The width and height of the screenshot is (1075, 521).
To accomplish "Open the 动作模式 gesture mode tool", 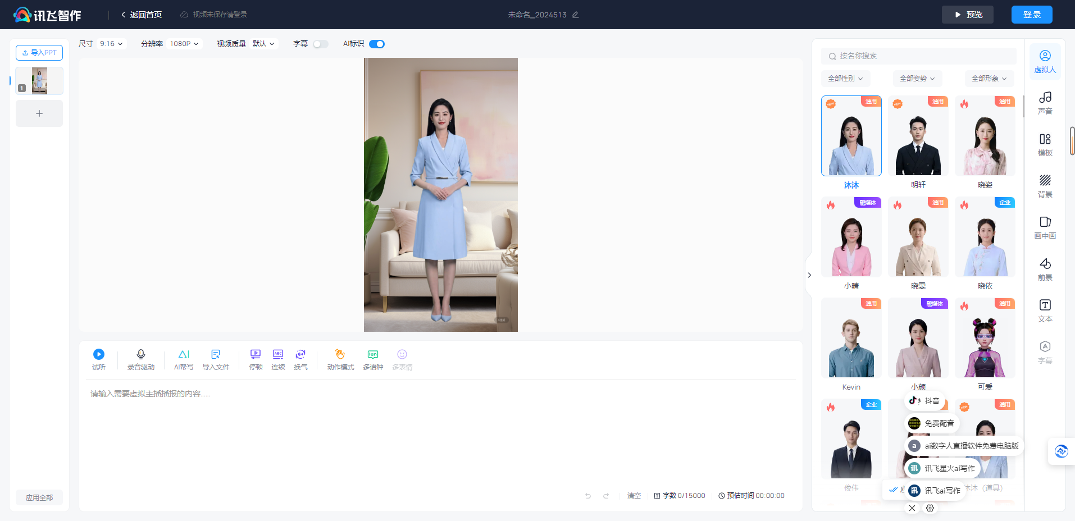I will (340, 354).
